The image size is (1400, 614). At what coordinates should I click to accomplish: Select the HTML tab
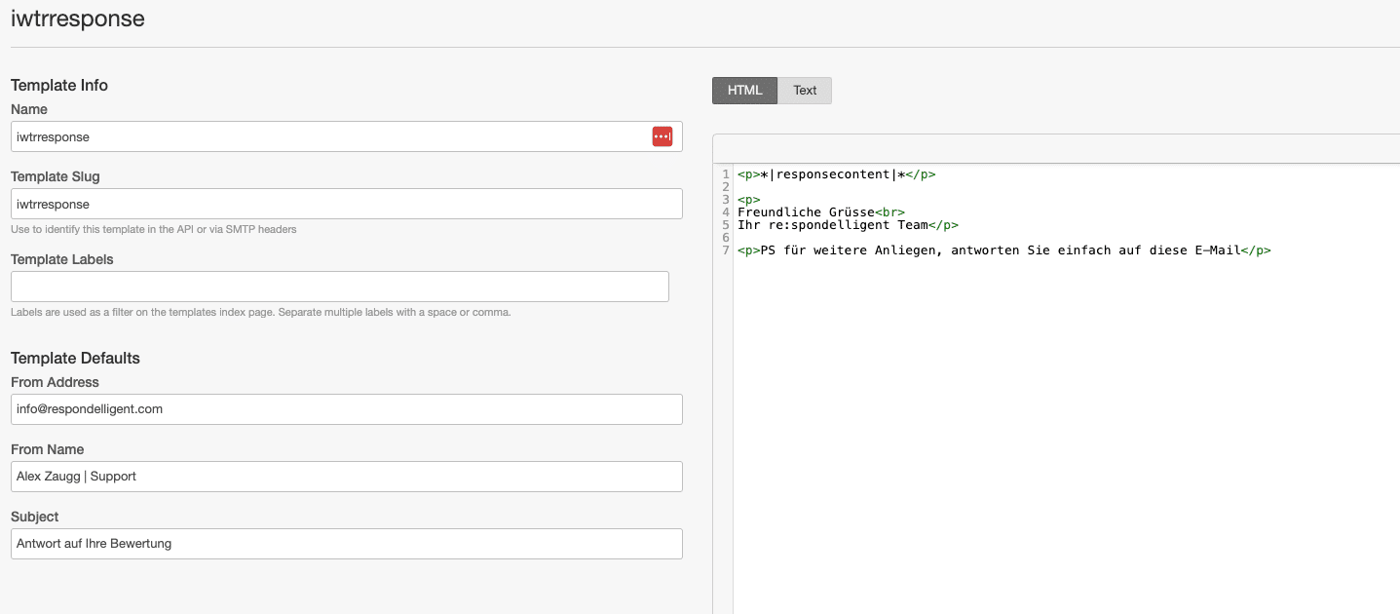[x=744, y=90]
